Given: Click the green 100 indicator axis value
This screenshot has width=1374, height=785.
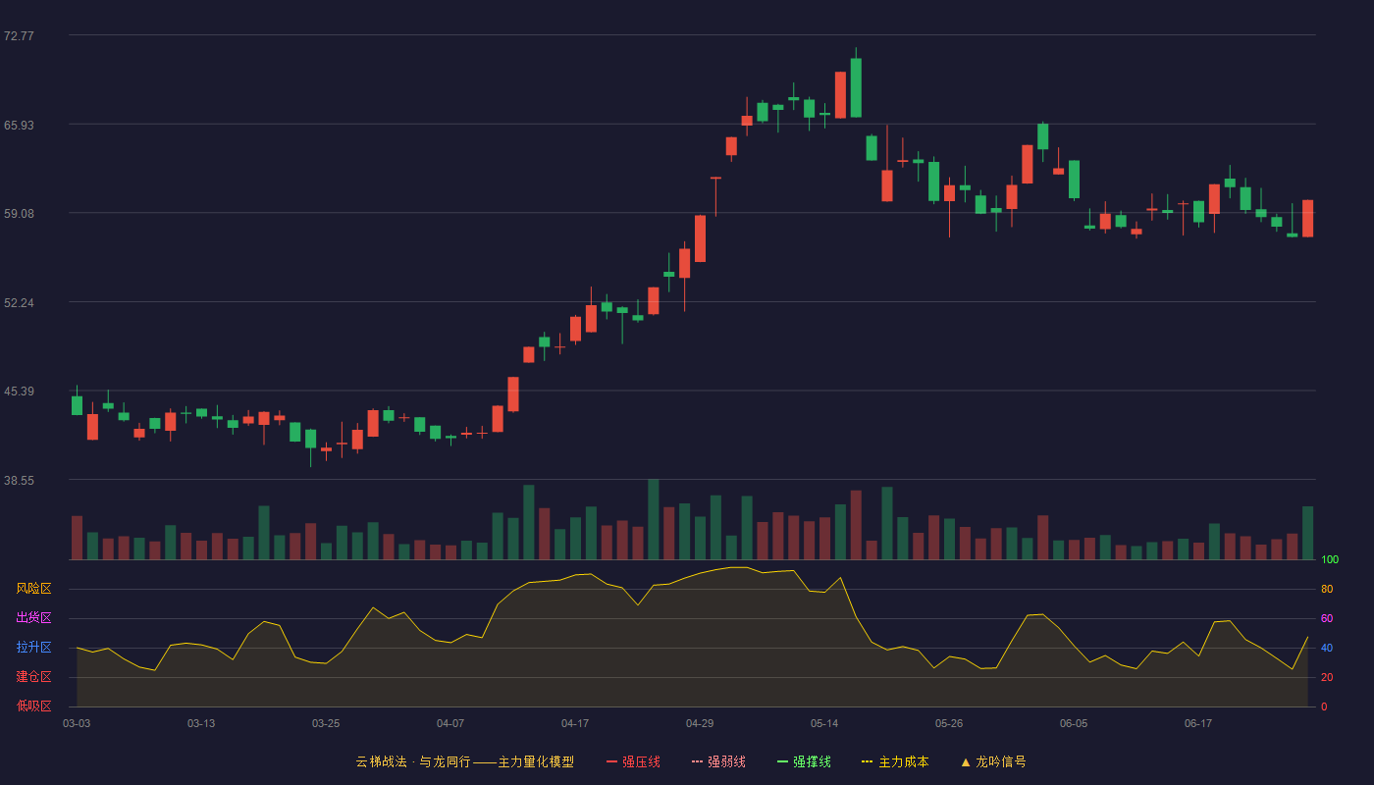Looking at the screenshot, I should (1329, 560).
